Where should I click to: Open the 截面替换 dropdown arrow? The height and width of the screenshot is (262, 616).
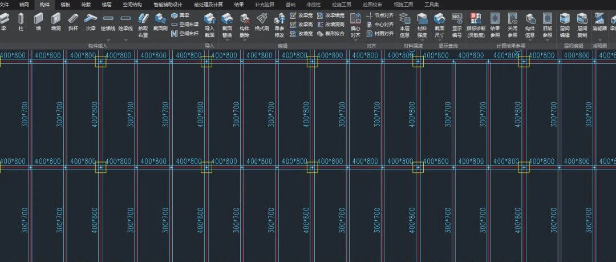click(227, 40)
